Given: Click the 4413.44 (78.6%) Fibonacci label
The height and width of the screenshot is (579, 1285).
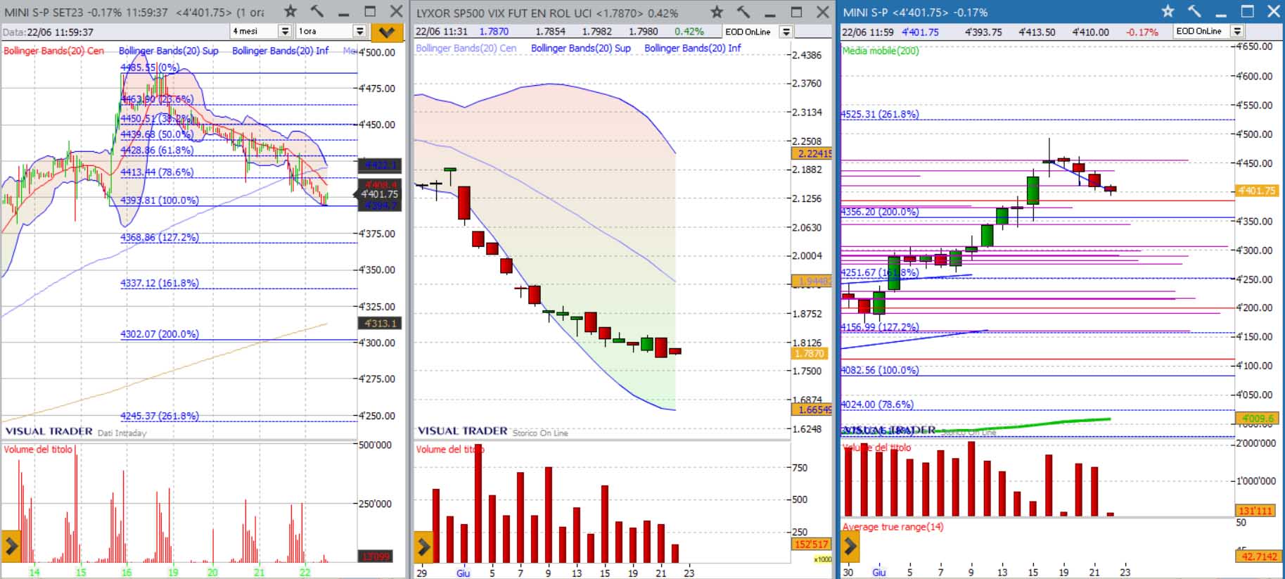Looking at the screenshot, I should pyautogui.click(x=157, y=172).
